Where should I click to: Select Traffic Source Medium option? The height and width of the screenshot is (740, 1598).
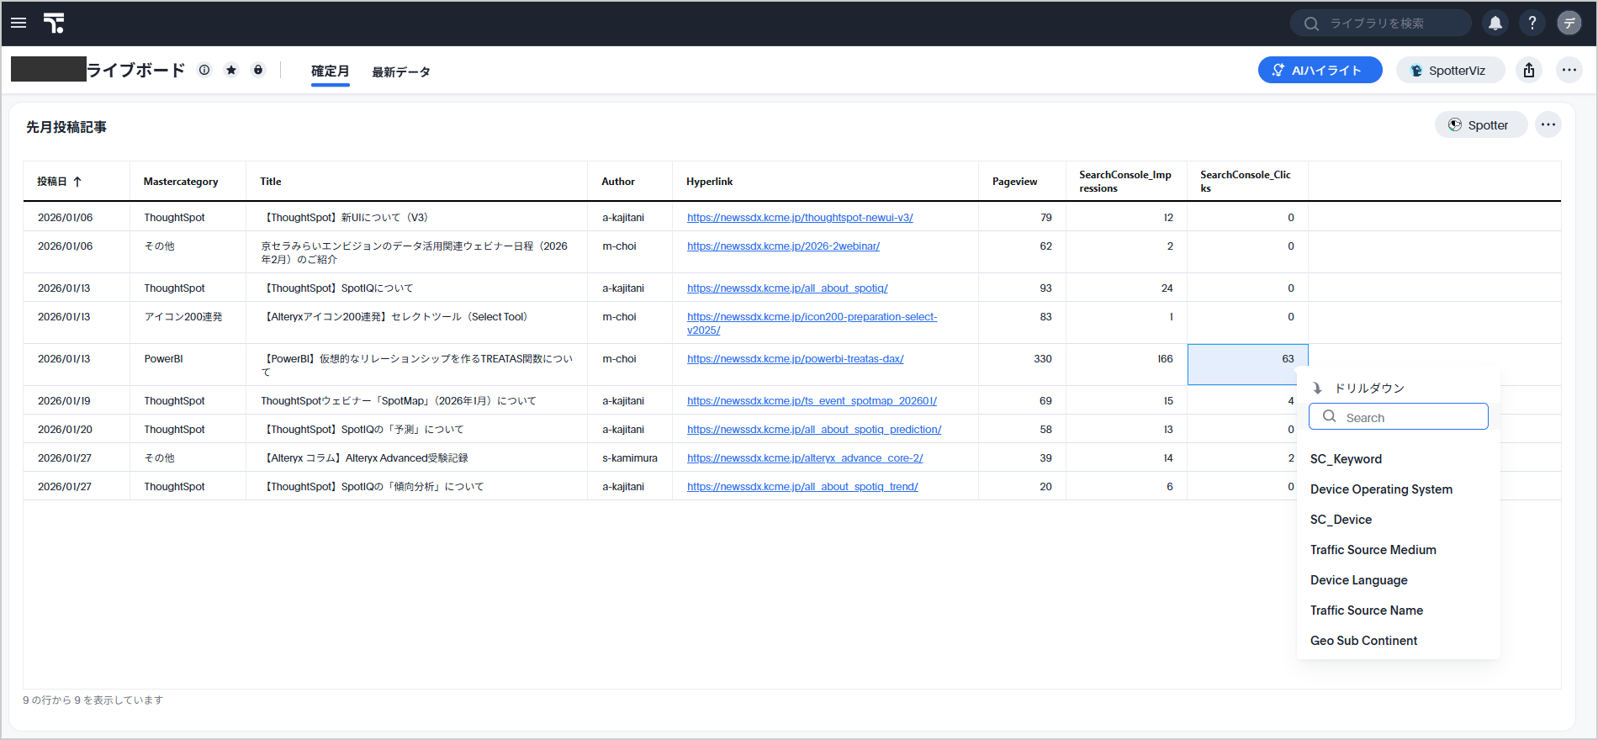(1373, 550)
